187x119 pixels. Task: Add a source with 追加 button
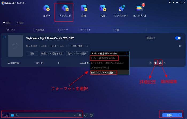[7, 23]
